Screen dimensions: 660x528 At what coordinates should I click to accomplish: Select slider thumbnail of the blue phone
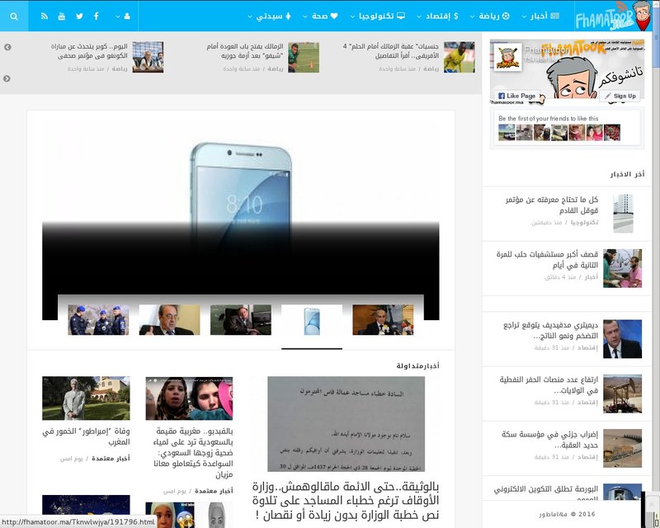click(x=312, y=319)
